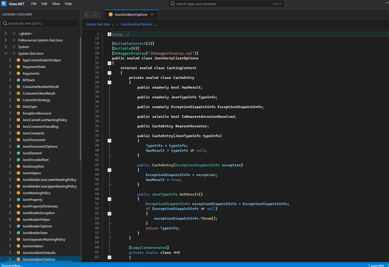
Task: Click the struct icon beside JsonDocumentOptions
Action: (x=18, y=146)
